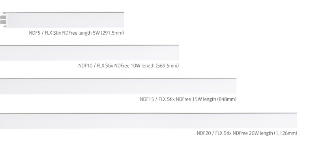Click the '(1,126mm)' length value

286,133
